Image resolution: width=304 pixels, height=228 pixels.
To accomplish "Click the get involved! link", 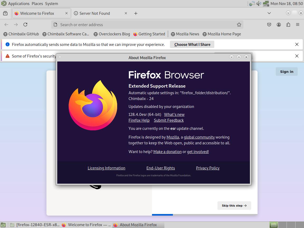I will pyautogui.click(x=198, y=152).
